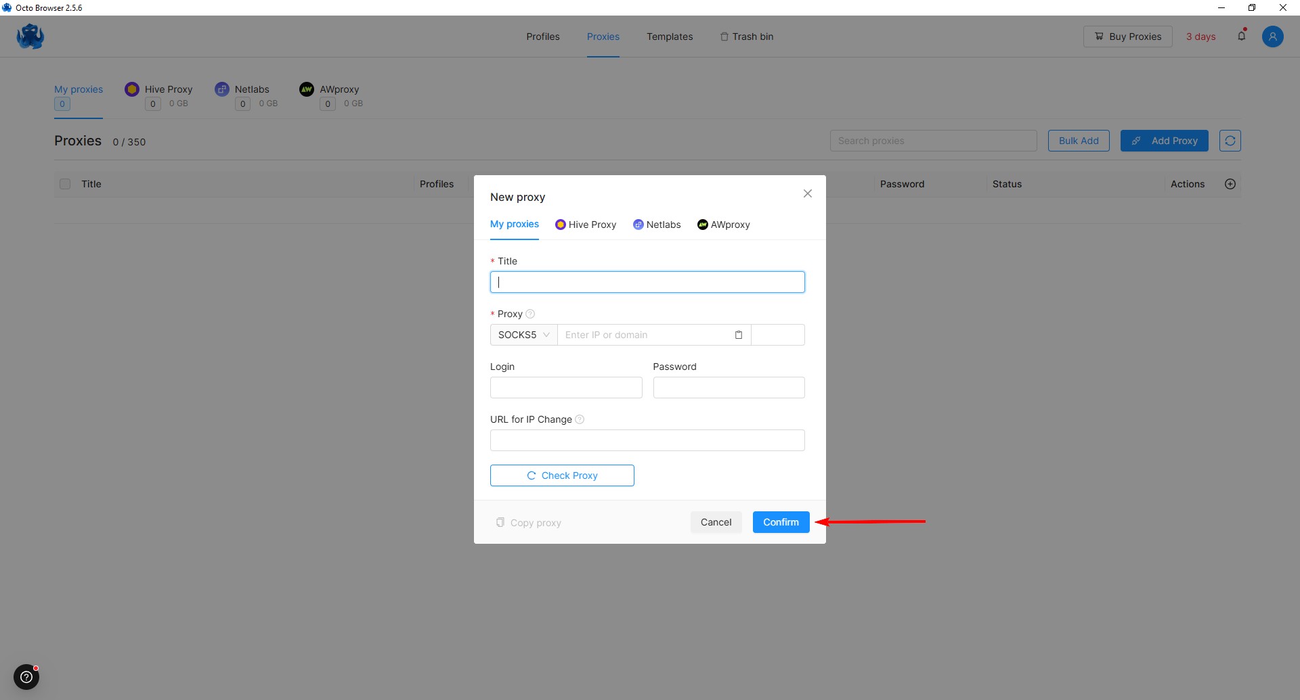Click the refresh proxies icon button

pos(1230,141)
